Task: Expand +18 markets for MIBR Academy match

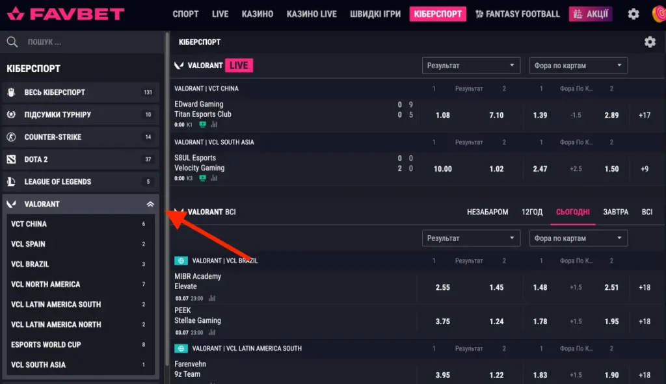Action: [645, 287]
